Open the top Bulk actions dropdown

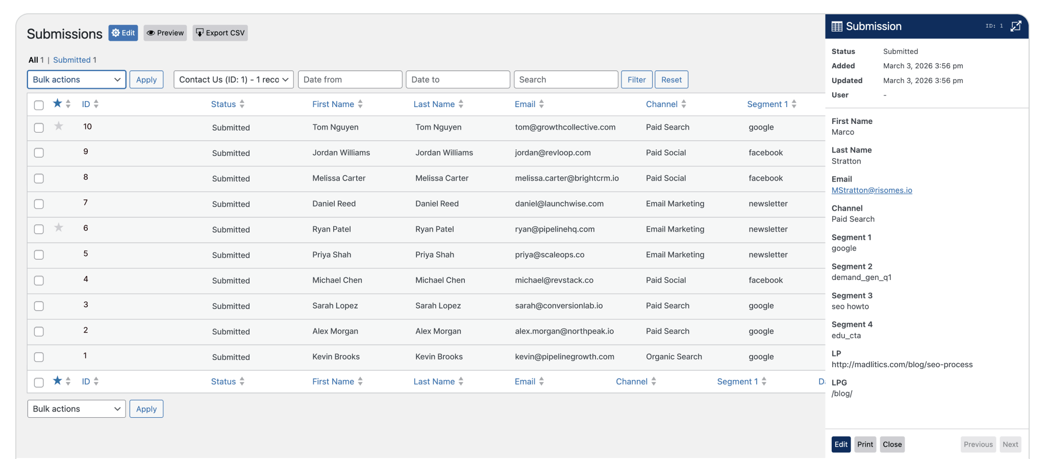77,80
